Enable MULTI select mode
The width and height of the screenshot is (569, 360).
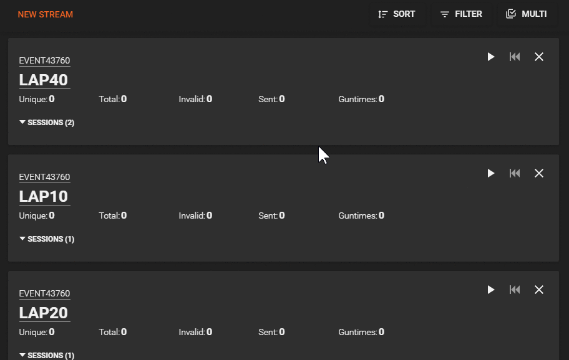point(527,14)
